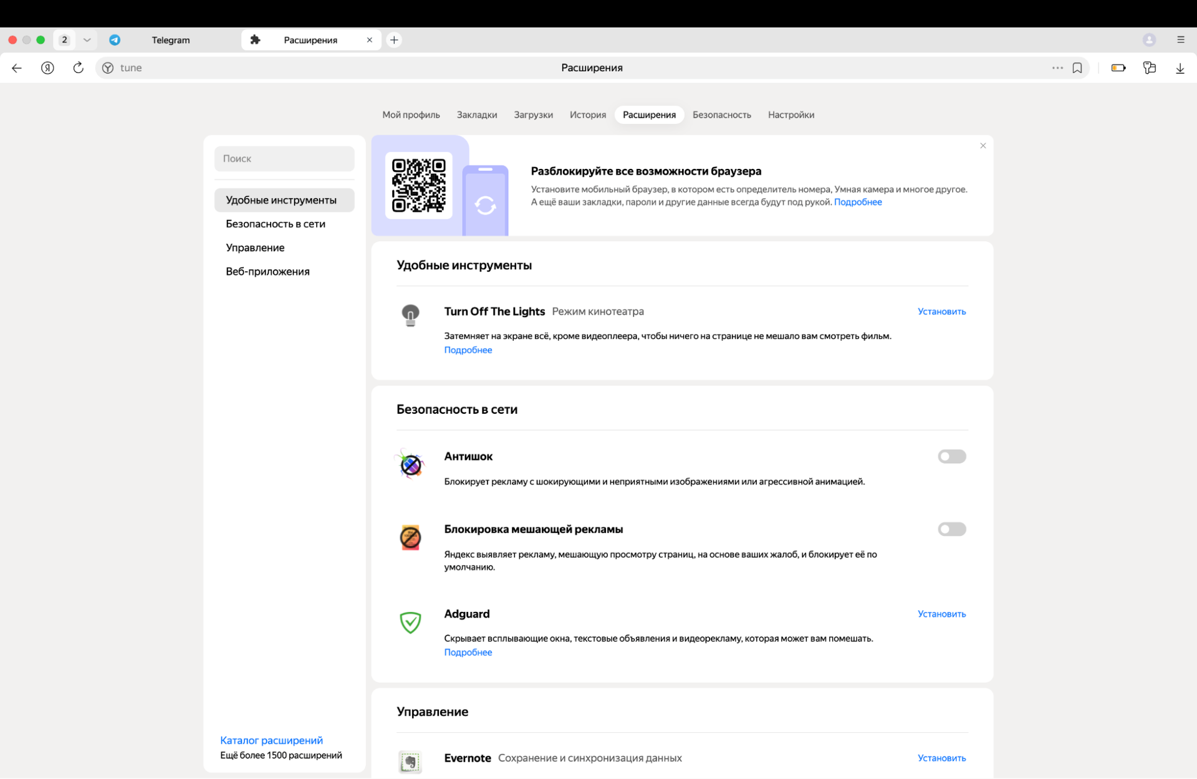The width and height of the screenshot is (1197, 779).
Task: Switch to the Настройки tab
Action: [x=791, y=115]
